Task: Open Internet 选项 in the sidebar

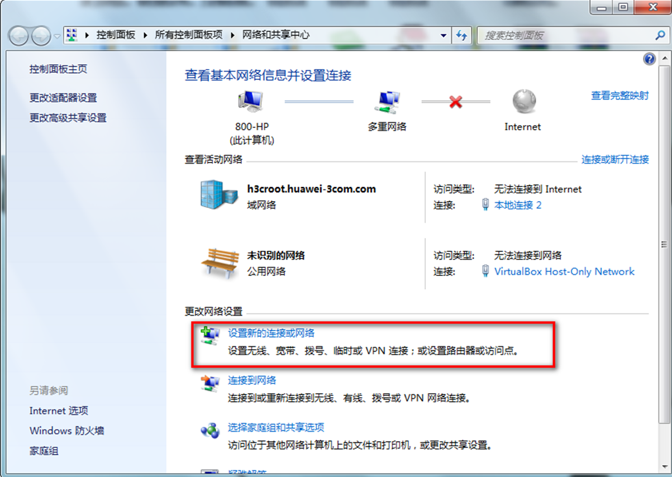Action: point(59,411)
